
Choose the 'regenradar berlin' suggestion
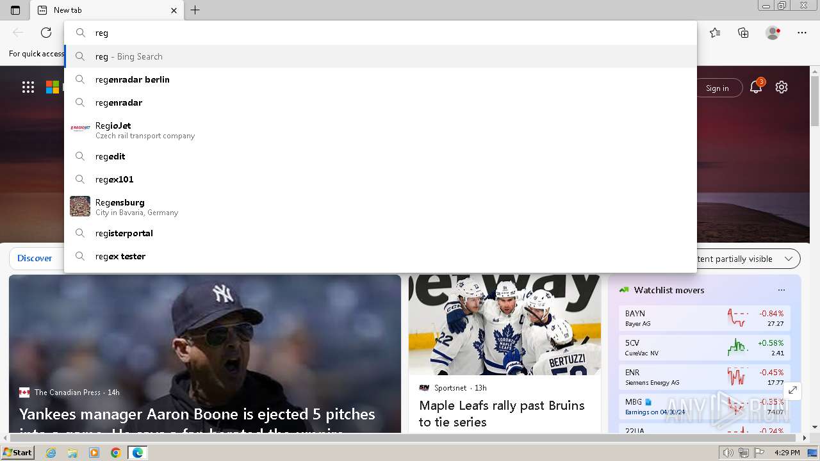[381, 79]
